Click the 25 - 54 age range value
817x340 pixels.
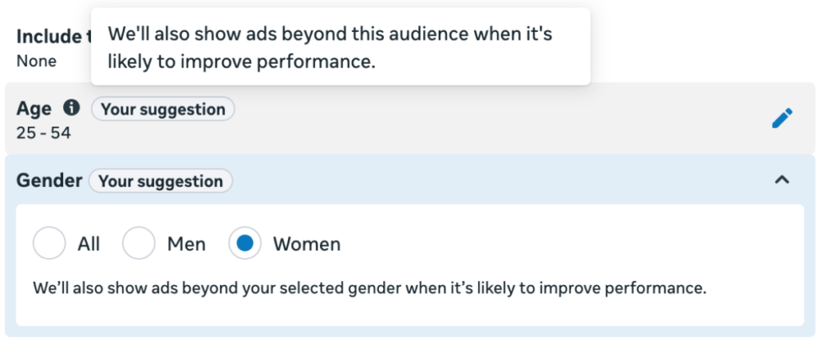43,133
